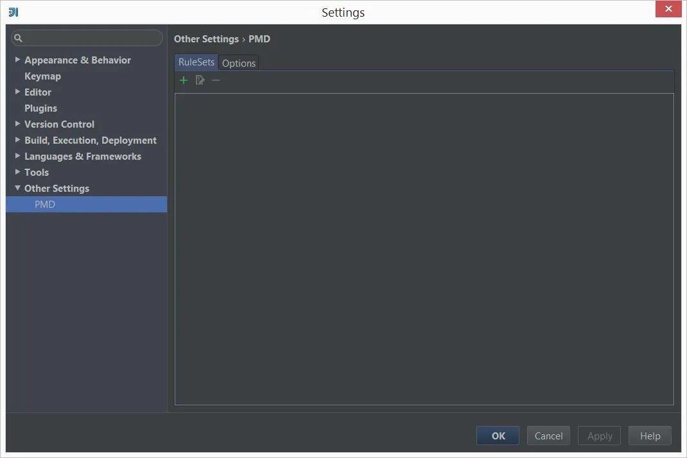Image resolution: width=687 pixels, height=458 pixels.
Task: Open the Languages & Frameworks label
Action: 83,157
